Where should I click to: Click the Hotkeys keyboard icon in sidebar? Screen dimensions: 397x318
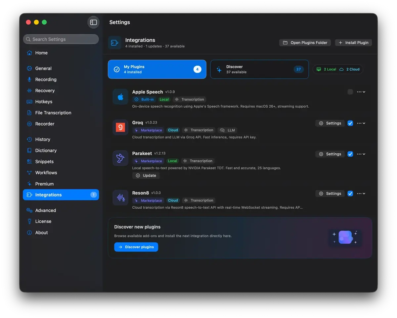point(29,102)
